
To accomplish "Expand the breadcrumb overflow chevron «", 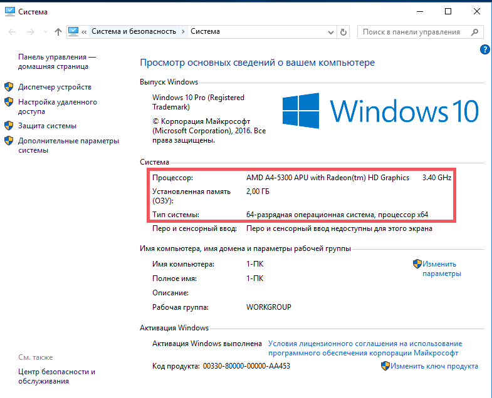I will coord(84,32).
